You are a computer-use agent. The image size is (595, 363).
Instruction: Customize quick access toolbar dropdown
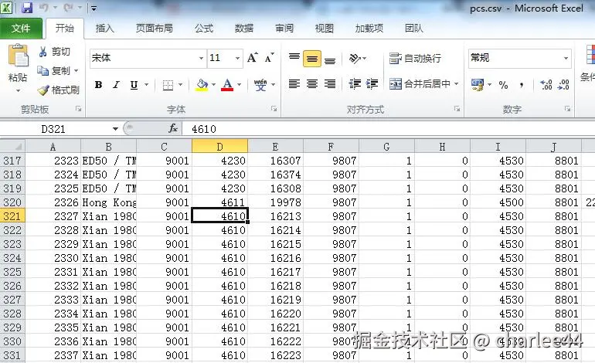(x=93, y=8)
